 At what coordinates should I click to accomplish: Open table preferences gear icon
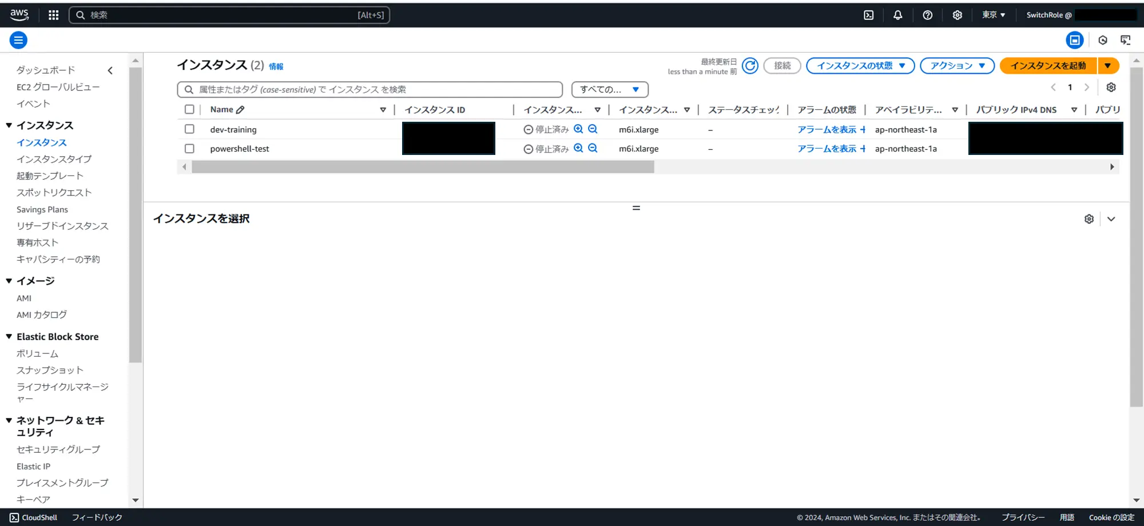1111,87
